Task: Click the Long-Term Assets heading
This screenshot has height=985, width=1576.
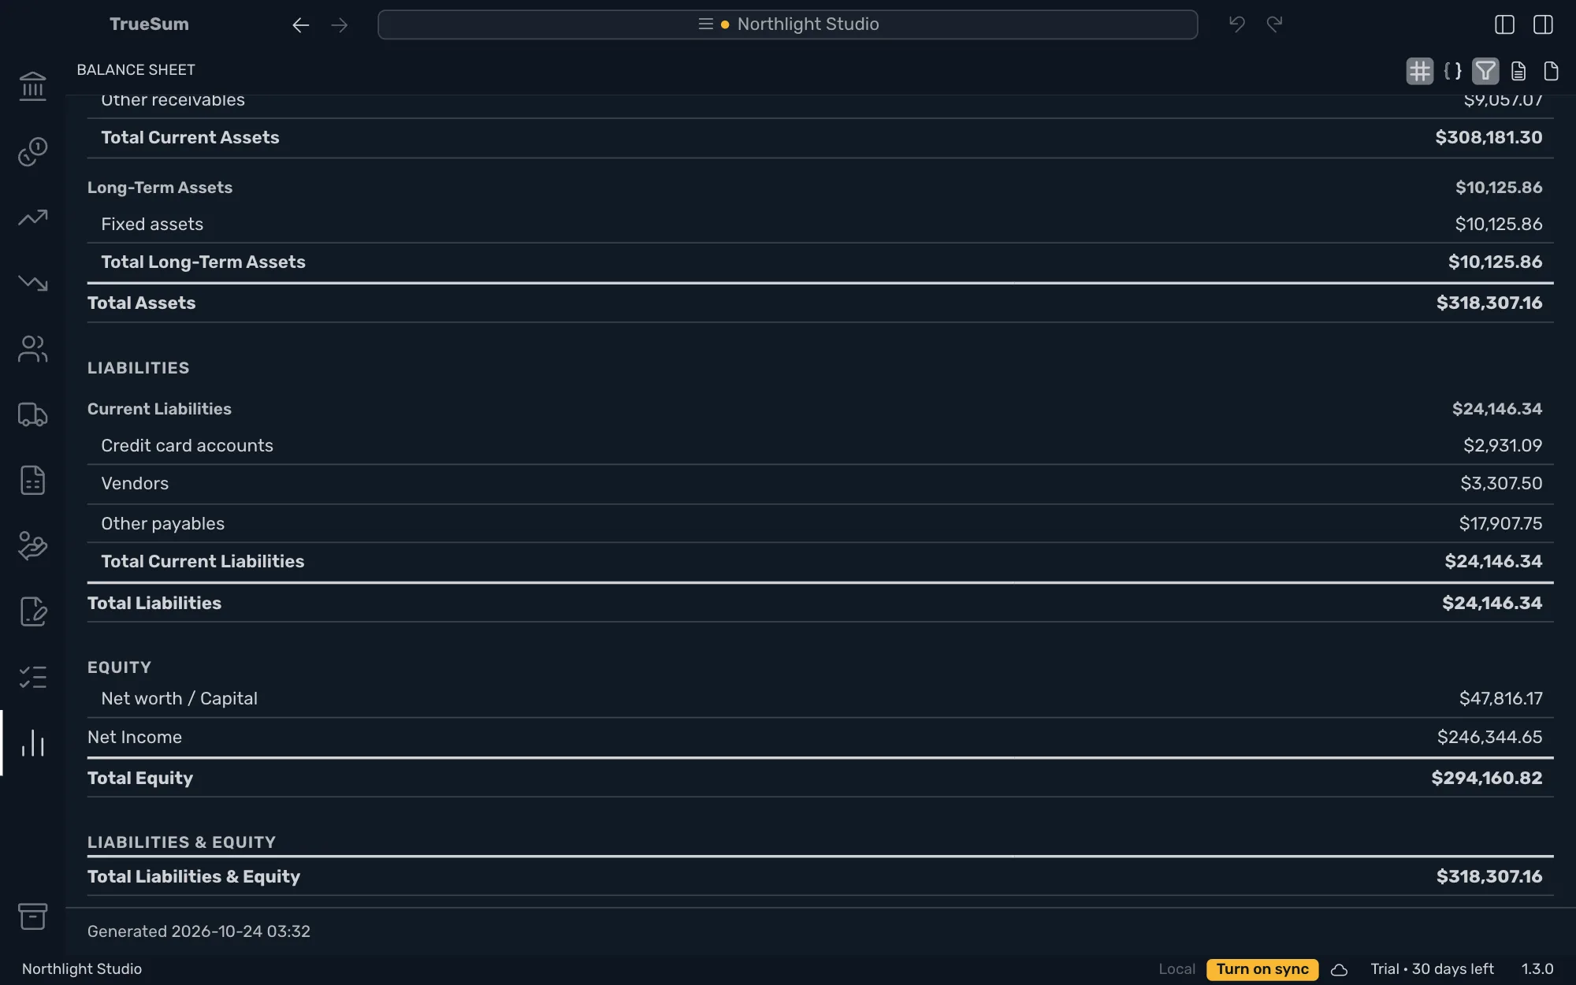Action: (160, 188)
